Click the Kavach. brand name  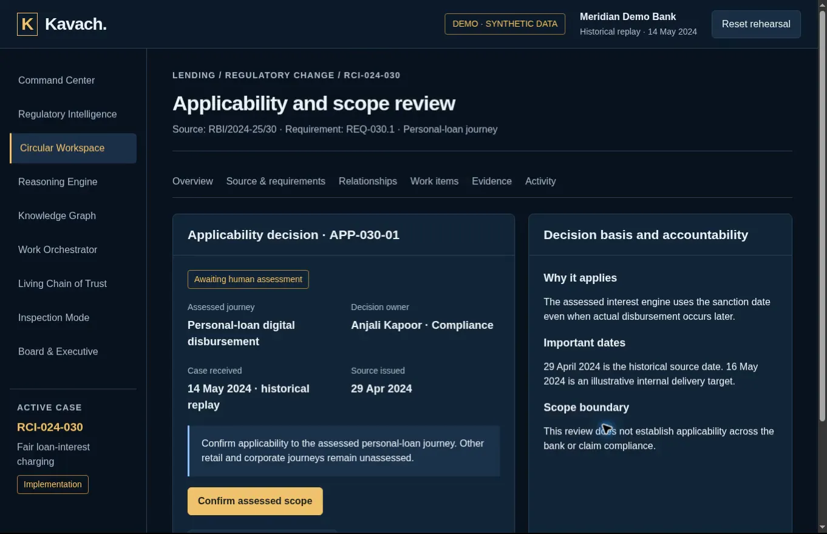click(76, 24)
